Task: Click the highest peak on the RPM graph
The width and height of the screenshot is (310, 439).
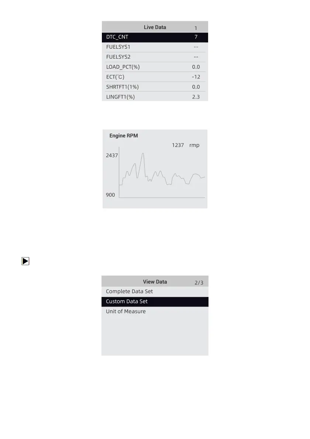Action: (x=143, y=153)
